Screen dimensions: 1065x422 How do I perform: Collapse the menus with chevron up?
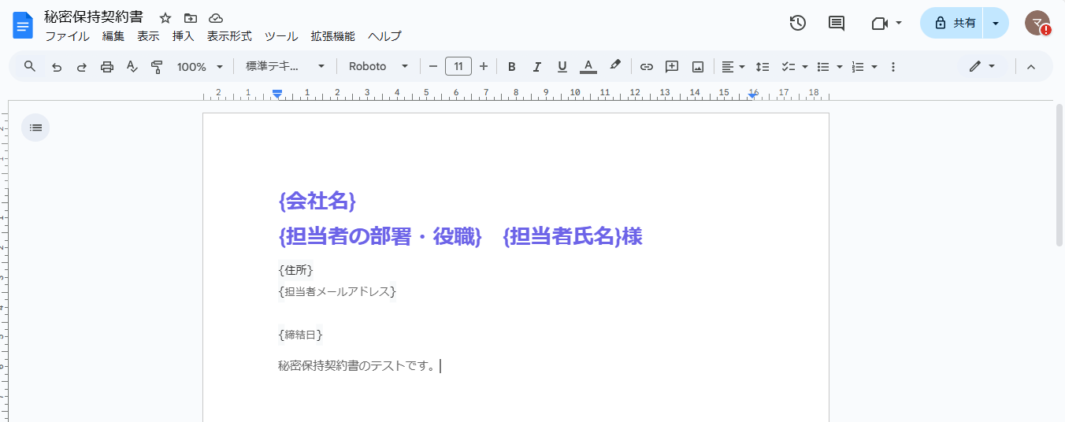tap(1031, 67)
